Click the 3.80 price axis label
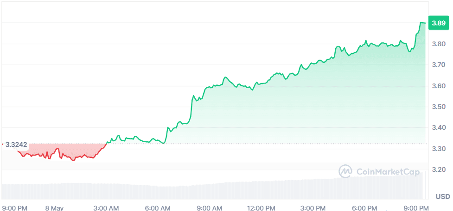Viewport: 453px width, 211px height. coord(438,44)
